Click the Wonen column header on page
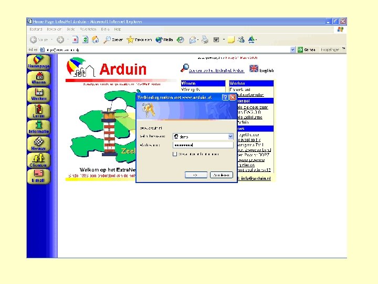 (203, 83)
